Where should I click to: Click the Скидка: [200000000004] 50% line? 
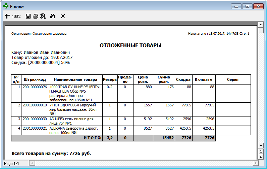[x=41, y=63]
